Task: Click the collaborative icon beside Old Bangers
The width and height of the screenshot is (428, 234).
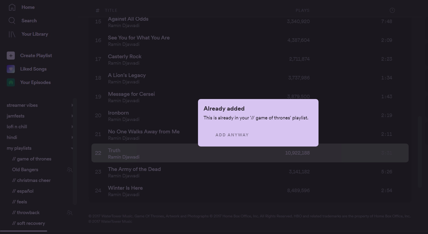Action: click(69, 169)
